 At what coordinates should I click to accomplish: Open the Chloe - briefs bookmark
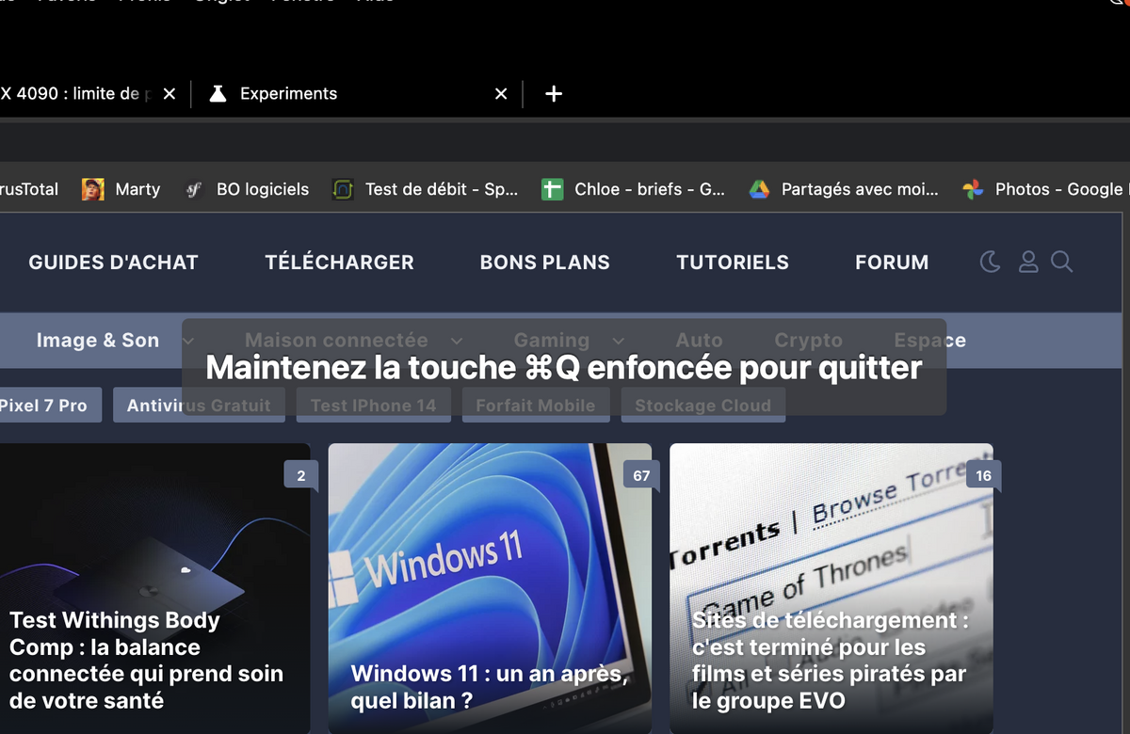(633, 189)
